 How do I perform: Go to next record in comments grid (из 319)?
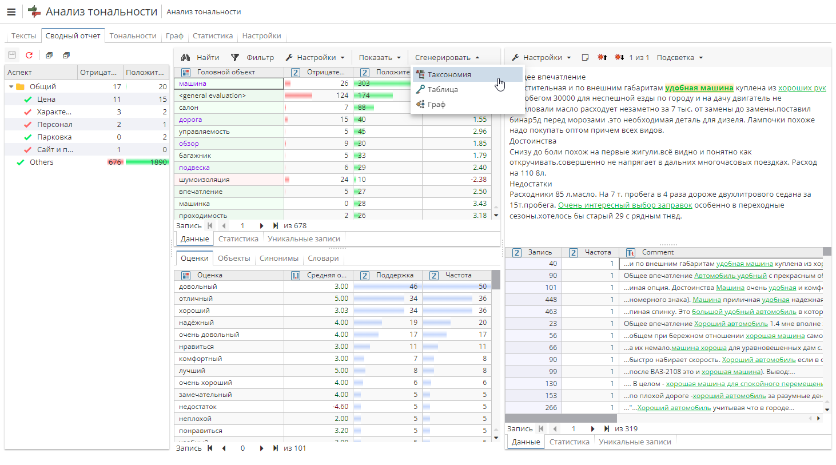coord(592,429)
